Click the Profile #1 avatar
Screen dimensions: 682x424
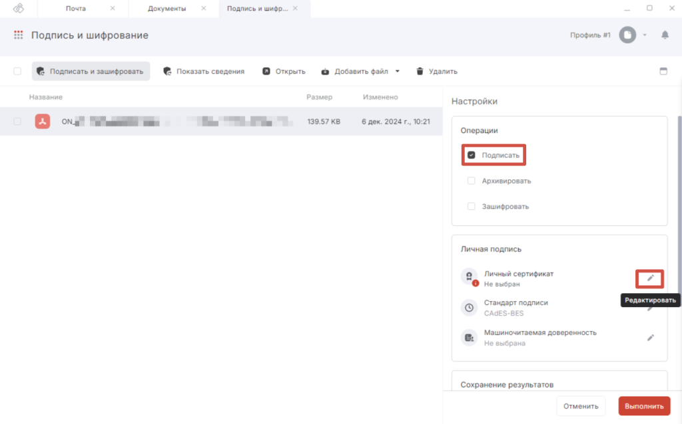(627, 35)
